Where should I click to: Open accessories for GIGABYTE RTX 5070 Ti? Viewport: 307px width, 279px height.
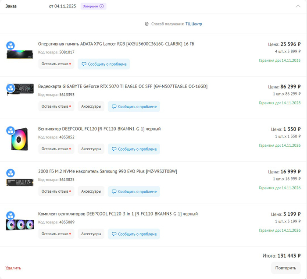click(91, 106)
